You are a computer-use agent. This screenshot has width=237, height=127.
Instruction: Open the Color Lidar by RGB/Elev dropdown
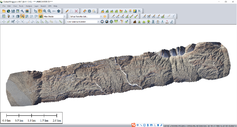pyautogui.click(x=98, y=22)
